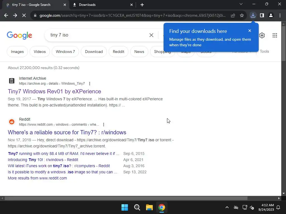Open the Google apps grid
Viewport: 286px width, 214px height.
275,35
